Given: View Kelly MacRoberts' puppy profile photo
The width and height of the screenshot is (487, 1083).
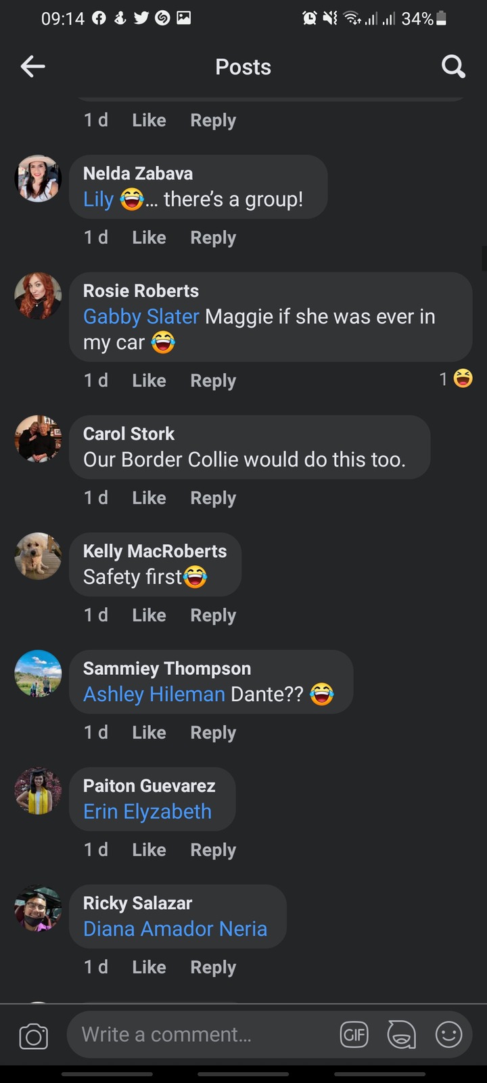Looking at the screenshot, I should (x=38, y=556).
